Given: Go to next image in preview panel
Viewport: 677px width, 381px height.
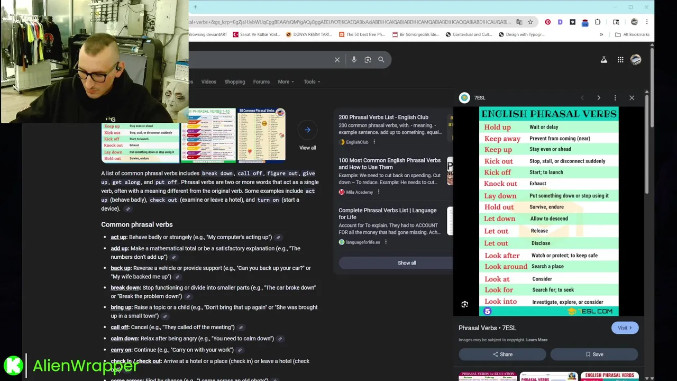Looking at the screenshot, I should [599, 98].
